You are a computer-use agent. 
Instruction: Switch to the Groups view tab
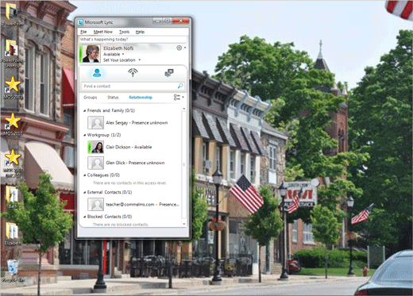pyautogui.click(x=91, y=98)
